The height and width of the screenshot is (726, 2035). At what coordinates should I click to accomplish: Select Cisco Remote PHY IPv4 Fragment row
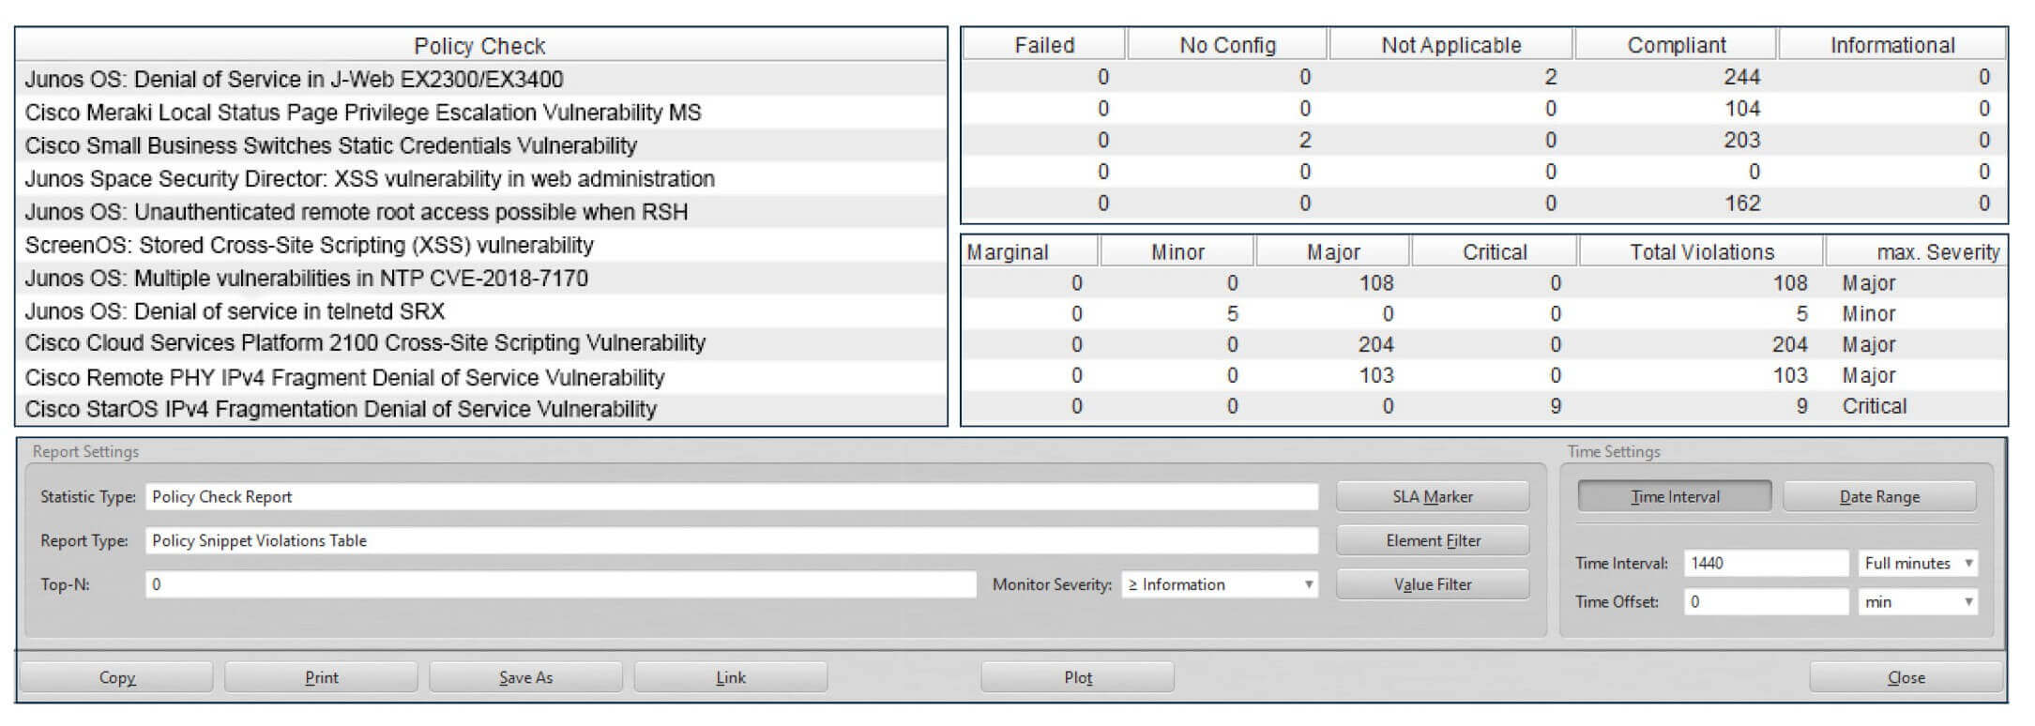coord(481,377)
